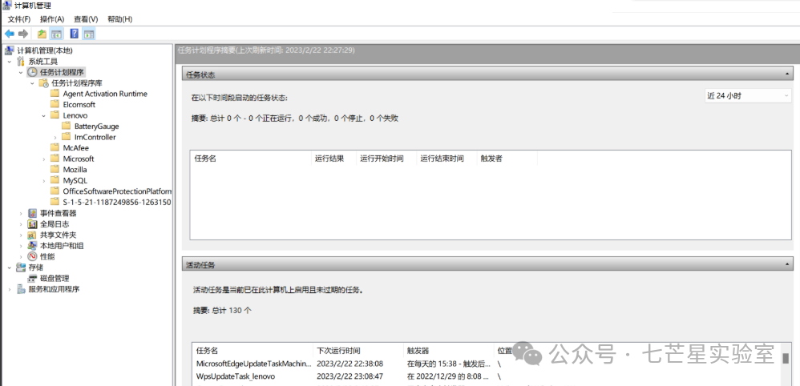Image resolution: width=800 pixels, height=386 pixels.
Task: Click the McAfee folder icon
Action: 55,148
